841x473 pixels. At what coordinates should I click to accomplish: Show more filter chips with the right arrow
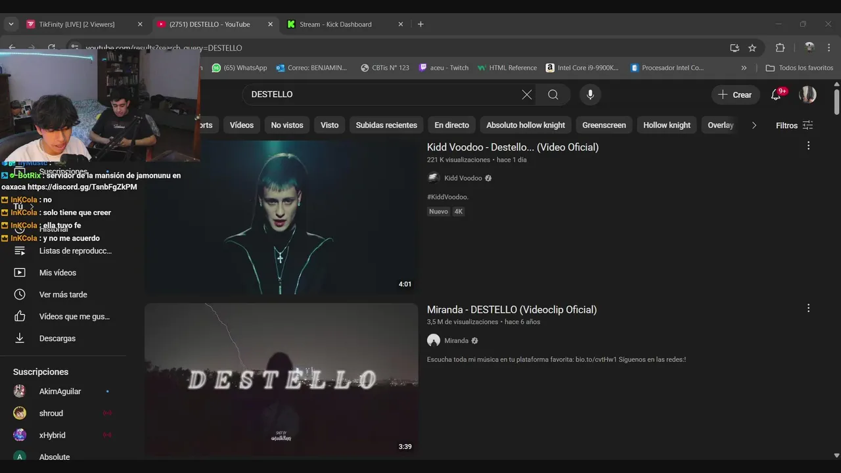[754, 125]
